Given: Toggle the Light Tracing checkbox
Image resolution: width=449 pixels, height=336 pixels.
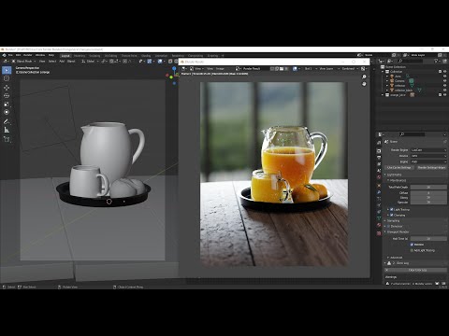Looking at the screenshot, I should pos(392,209).
